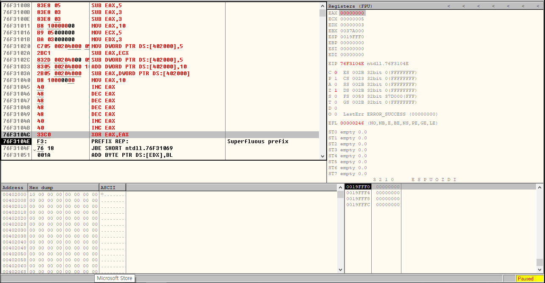Image resolution: width=545 pixels, height=283 pixels.
Task: Toggle the T trap flag value
Action: pos(336,102)
